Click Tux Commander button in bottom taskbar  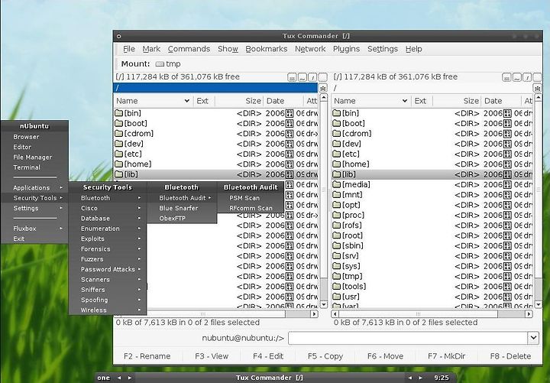[x=270, y=378]
